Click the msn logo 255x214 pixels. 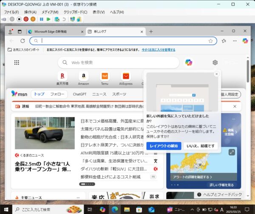(19, 94)
